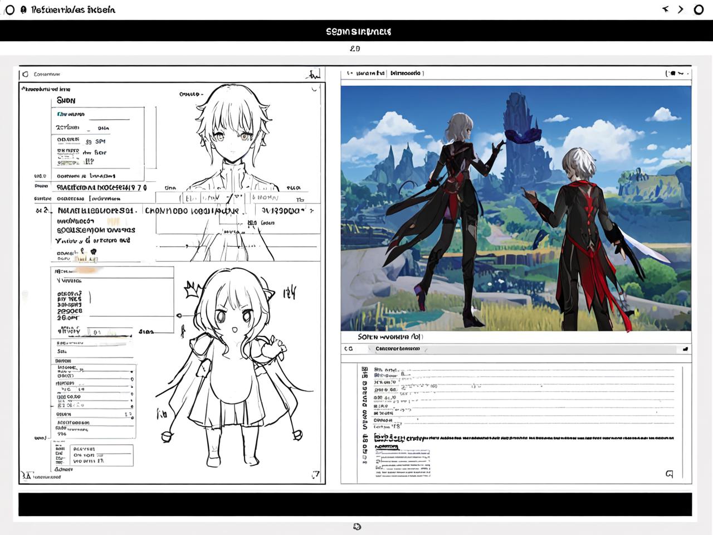Viewport: 713px width, 535px height.
Task: Click the icon at bottom-right of notes panel
Action: (x=669, y=474)
